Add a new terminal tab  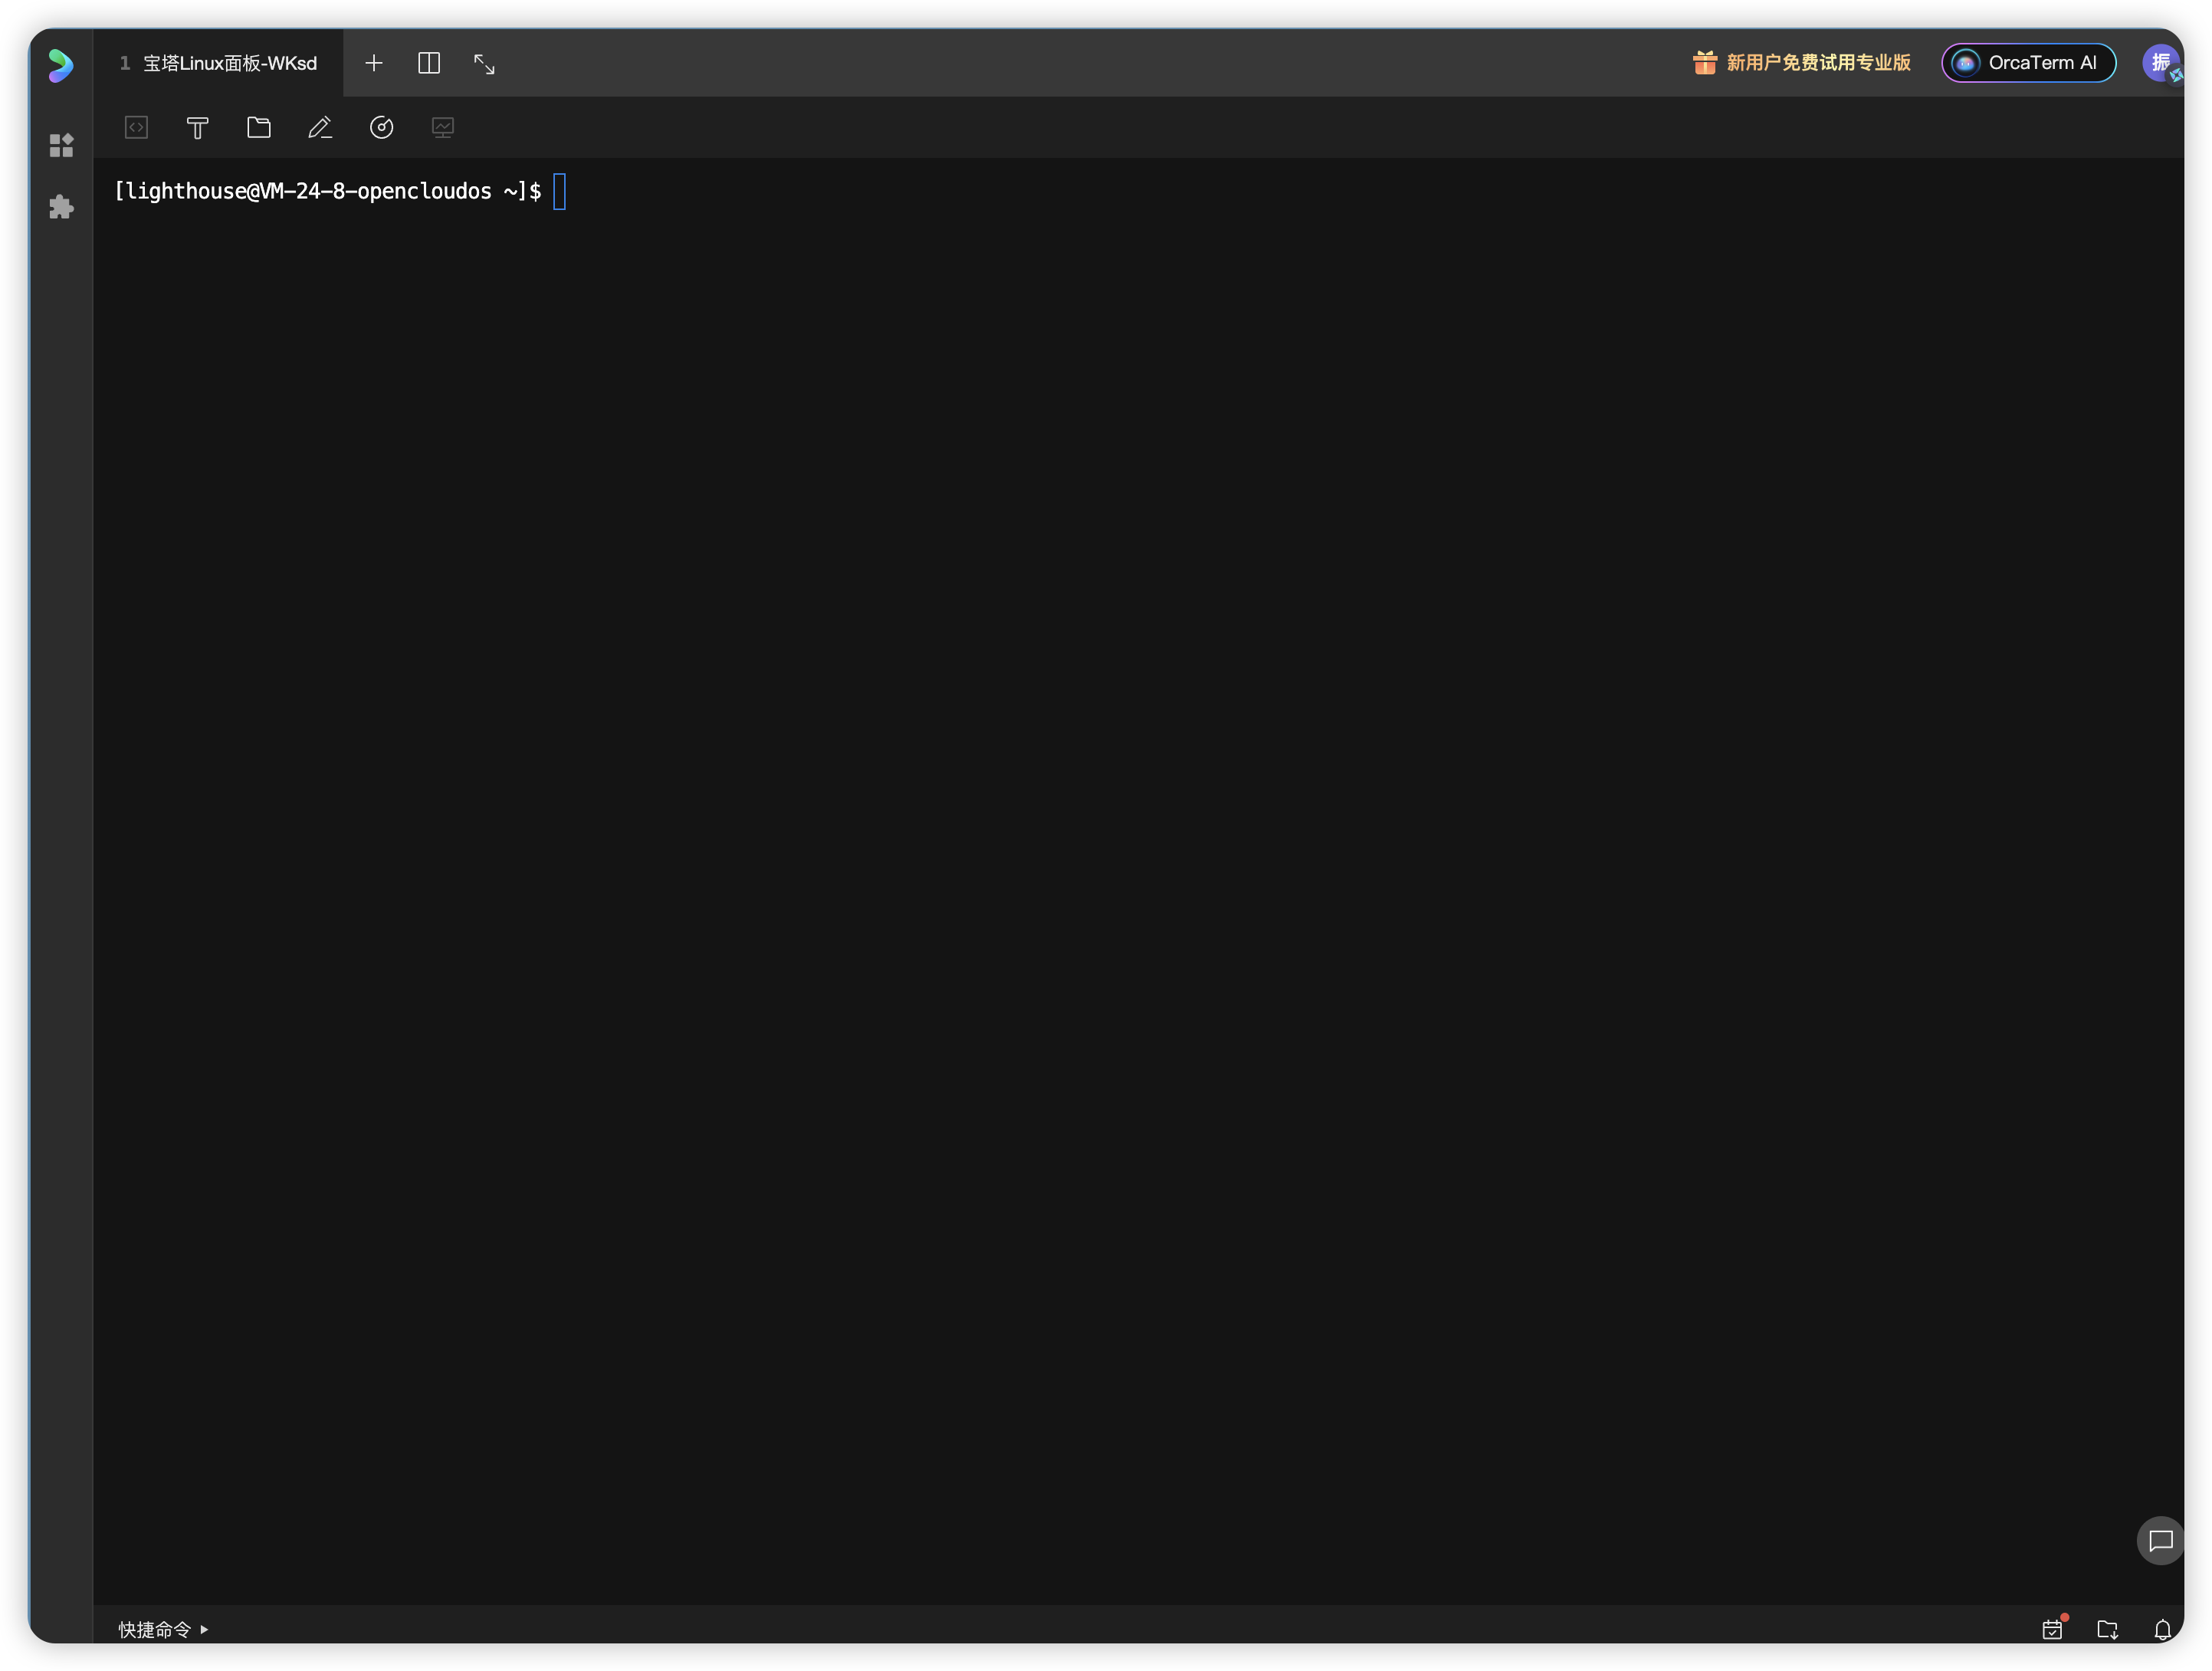click(x=374, y=63)
